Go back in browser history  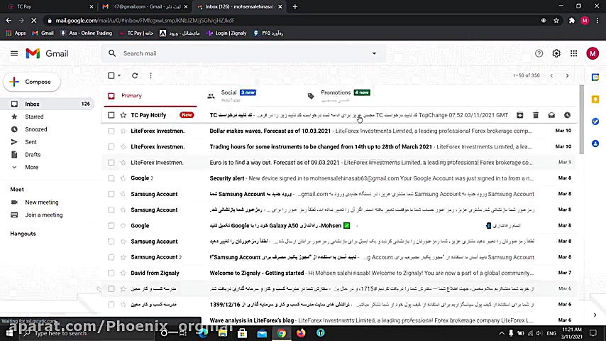point(9,21)
